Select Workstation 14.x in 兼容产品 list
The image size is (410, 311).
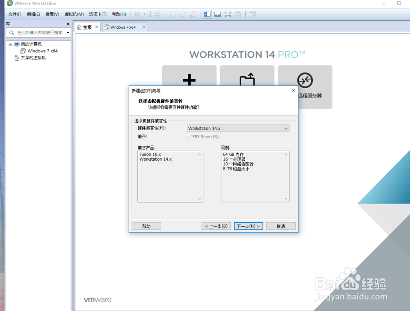tap(155, 159)
